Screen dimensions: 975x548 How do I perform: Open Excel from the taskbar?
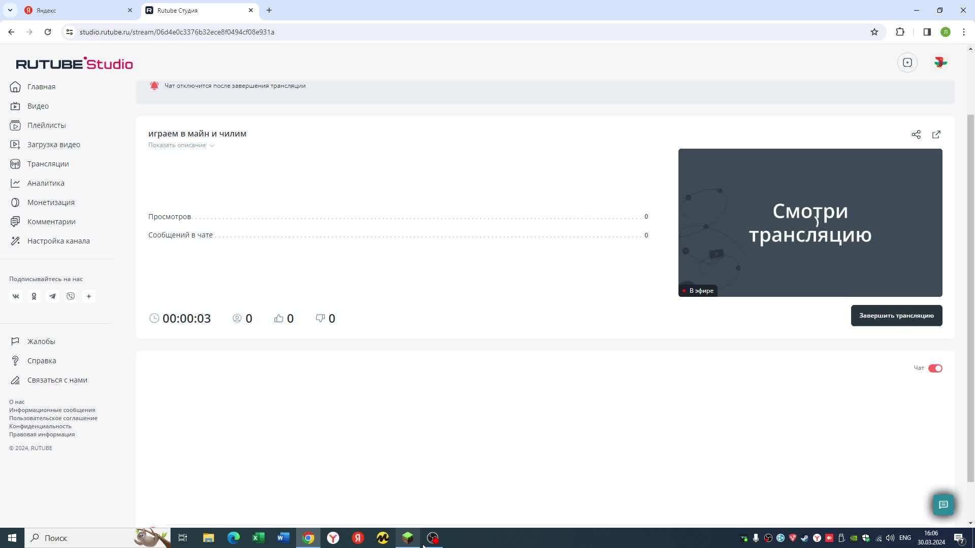258,538
